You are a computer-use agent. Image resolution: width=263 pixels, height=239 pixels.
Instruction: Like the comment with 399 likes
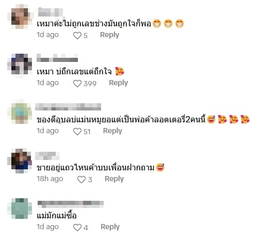[x=77, y=84]
